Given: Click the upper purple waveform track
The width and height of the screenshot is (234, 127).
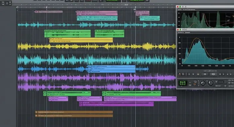Looking at the screenshot, I should (x=97, y=77).
